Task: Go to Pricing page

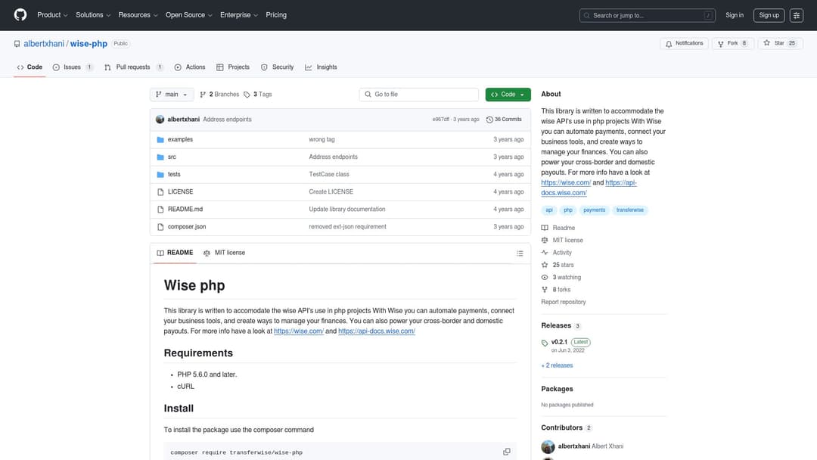Action: (x=276, y=15)
